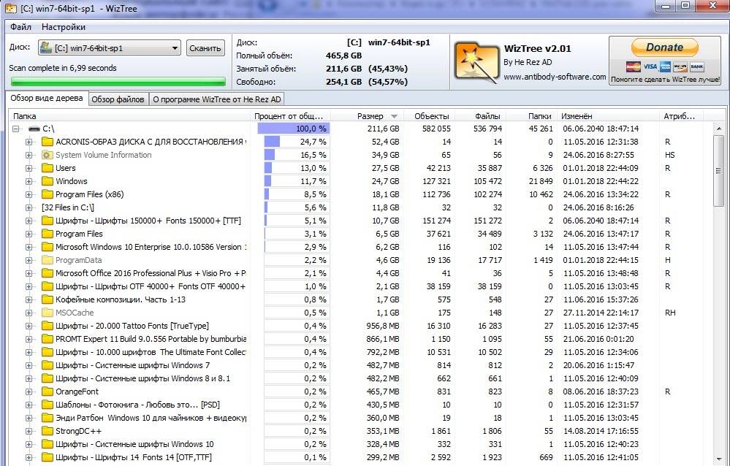Screen dimensions: 730x466
Task: Click the 582 055 objects value
Action: click(436, 129)
